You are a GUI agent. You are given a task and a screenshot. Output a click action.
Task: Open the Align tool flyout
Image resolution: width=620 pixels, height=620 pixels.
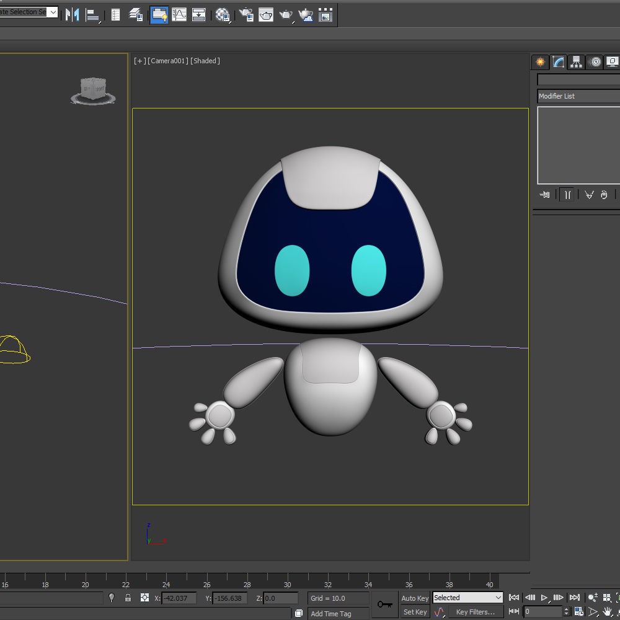click(x=93, y=15)
